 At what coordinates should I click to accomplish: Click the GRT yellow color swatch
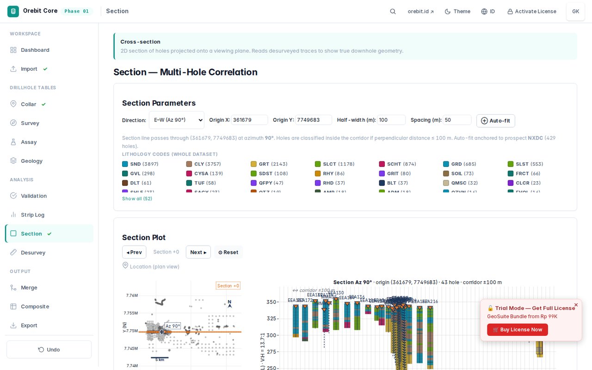tap(253, 164)
